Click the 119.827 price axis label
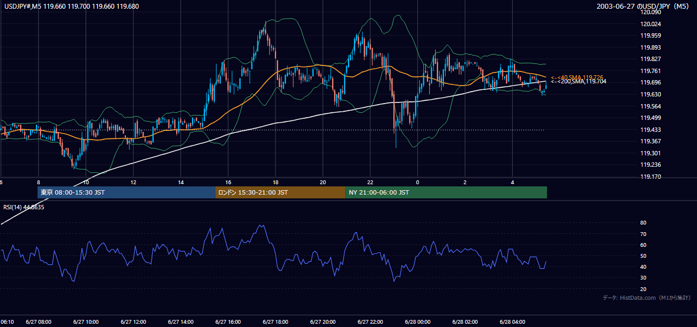Screen dimensions: 697x327 click(652, 59)
